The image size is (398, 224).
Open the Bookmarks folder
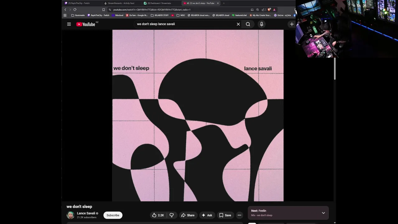coord(78,15)
